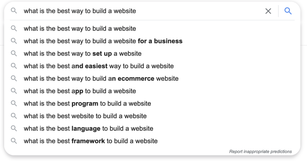
Task: Select first suggestion 'best way to build a website'
Action: pyautogui.click(x=152, y=29)
